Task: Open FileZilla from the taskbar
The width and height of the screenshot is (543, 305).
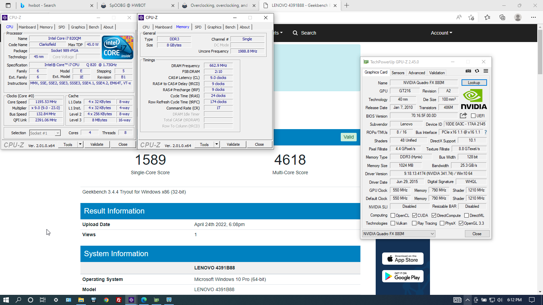Action: click(x=118, y=300)
